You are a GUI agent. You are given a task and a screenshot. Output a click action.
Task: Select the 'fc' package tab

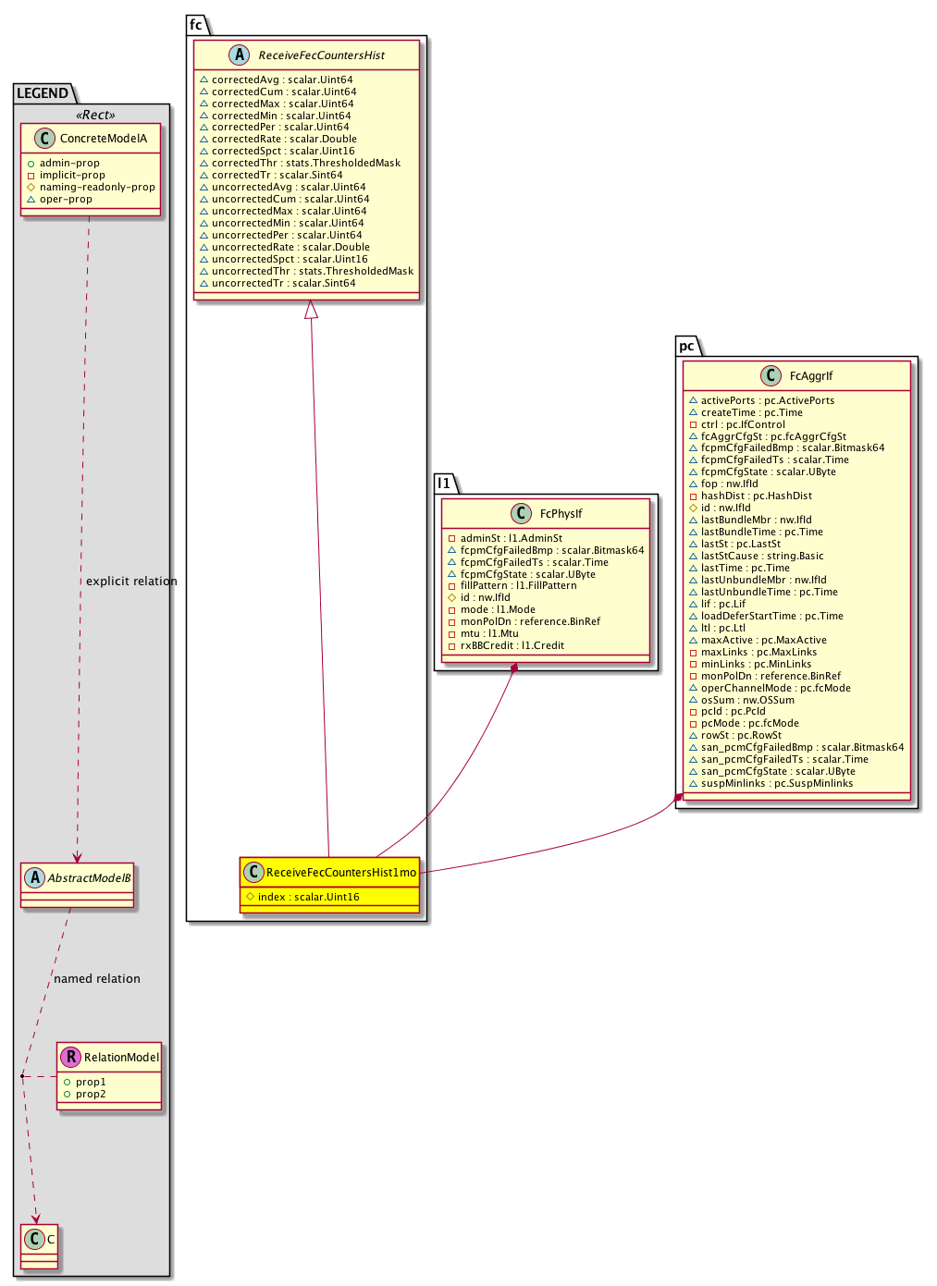196,25
